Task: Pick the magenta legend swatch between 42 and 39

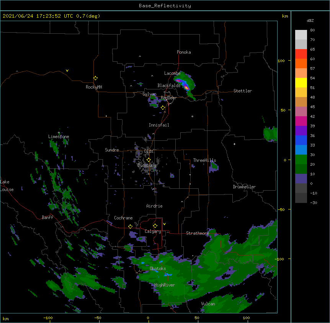Action: pyautogui.click(x=301, y=121)
